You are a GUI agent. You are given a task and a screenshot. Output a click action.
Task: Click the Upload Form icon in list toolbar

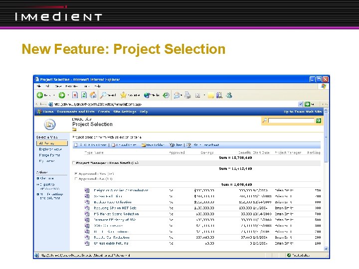113,145
